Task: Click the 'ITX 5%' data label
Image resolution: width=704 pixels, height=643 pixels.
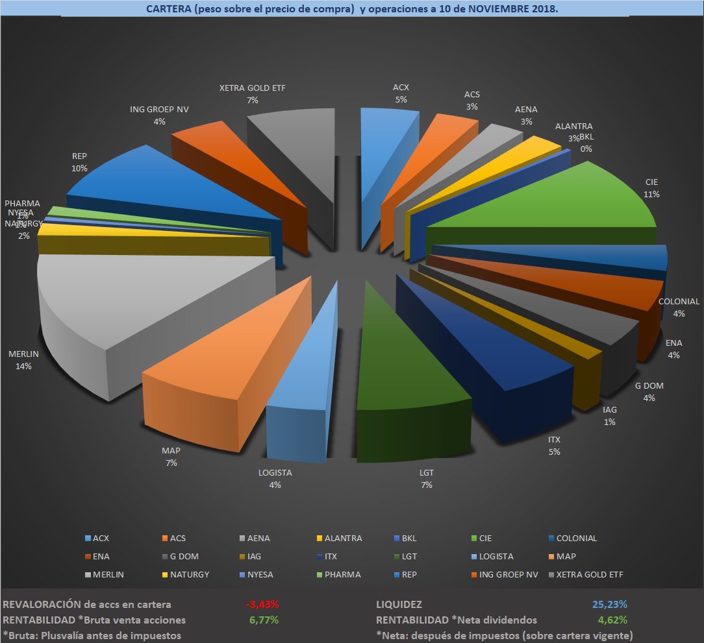Action: point(555,446)
